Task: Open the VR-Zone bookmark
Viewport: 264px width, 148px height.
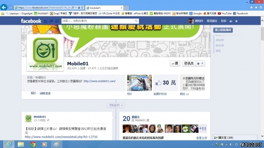Action: [109, 14]
